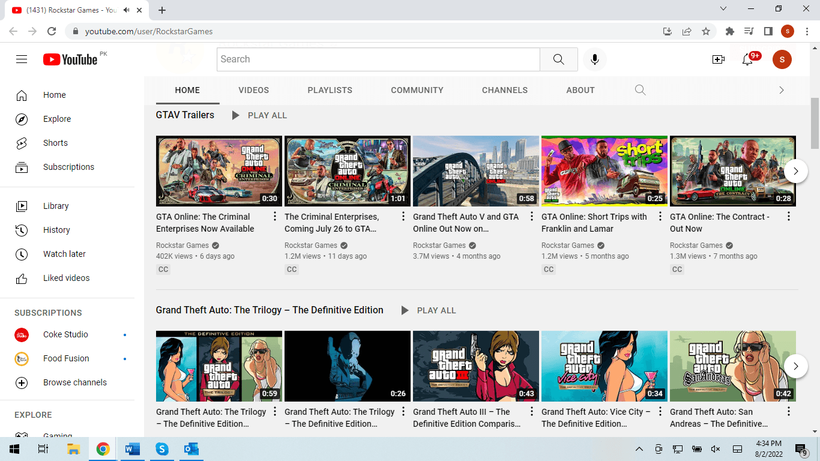Click the search magnifier button
The height and width of the screenshot is (461, 820).
click(558, 59)
